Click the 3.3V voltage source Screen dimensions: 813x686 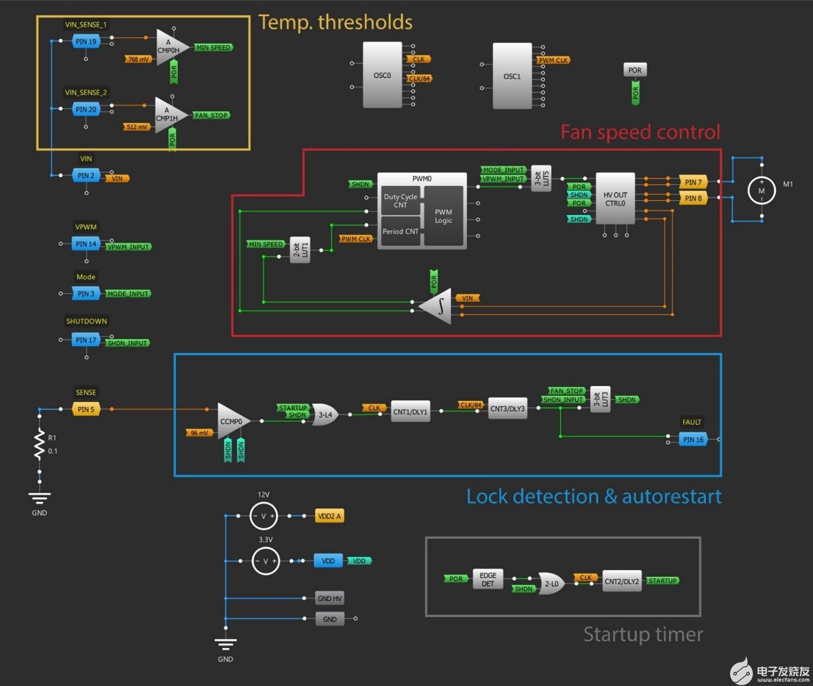(265, 561)
